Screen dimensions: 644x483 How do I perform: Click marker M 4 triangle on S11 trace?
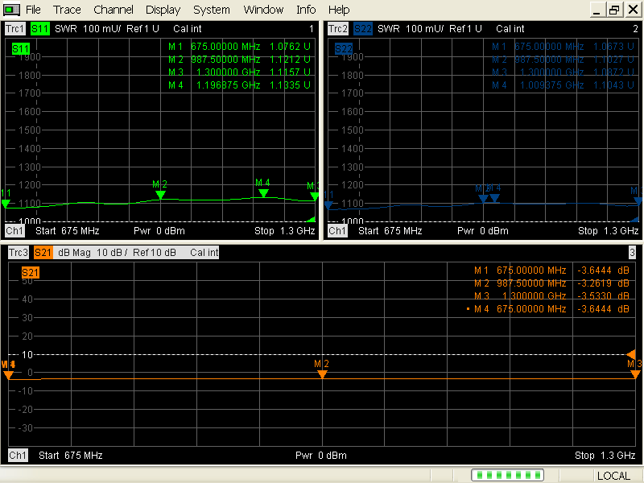[263, 193]
